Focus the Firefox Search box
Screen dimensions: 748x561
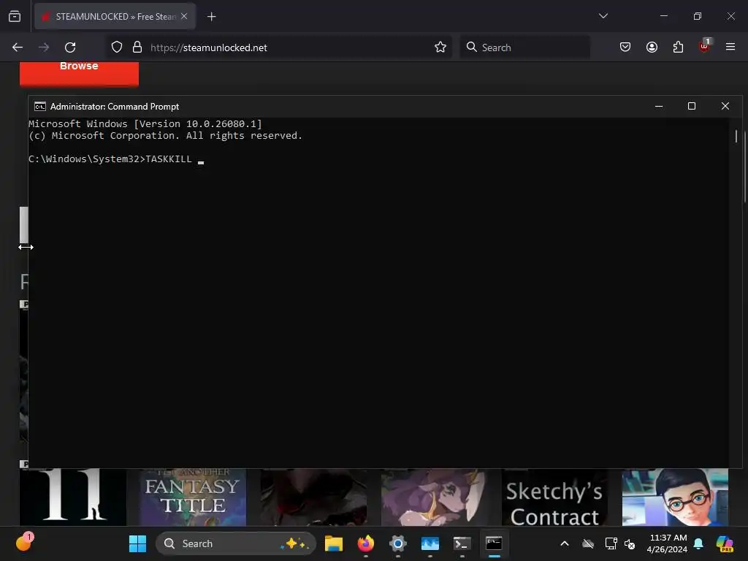click(x=524, y=47)
